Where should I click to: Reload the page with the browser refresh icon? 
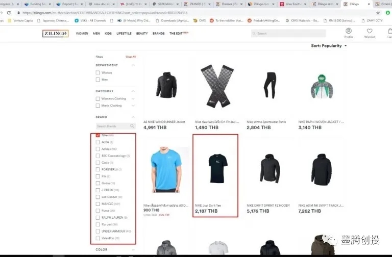pyautogui.click(x=9, y=12)
